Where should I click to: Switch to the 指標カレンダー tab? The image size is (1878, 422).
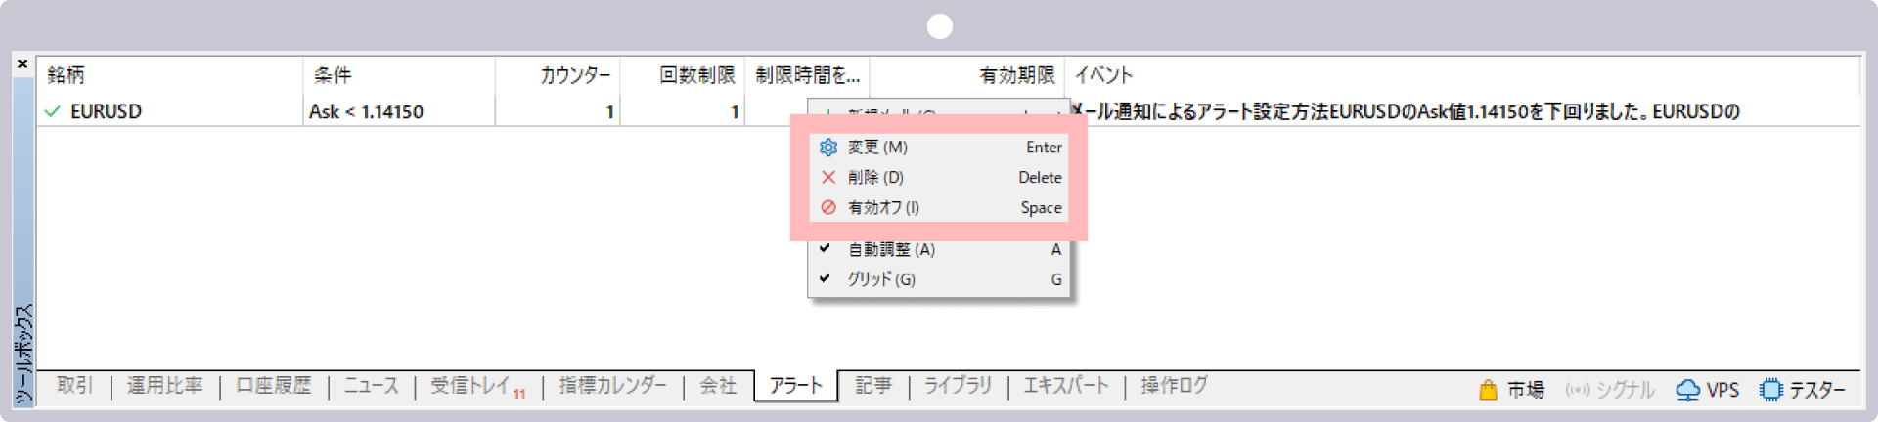coord(612,386)
